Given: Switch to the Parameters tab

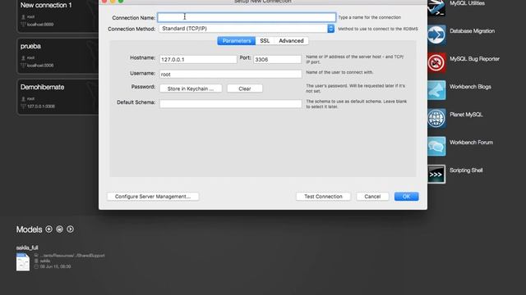Looking at the screenshot, I should click(x=237, y=41).
